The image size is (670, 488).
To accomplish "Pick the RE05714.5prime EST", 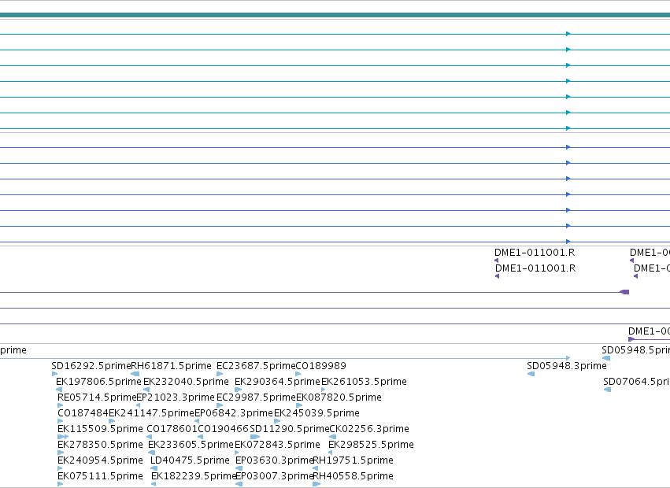I will click(x=97, y=397).
